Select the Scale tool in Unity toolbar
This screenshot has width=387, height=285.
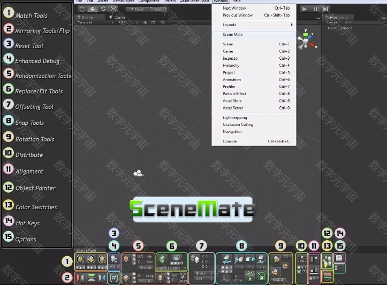point(113,9)
